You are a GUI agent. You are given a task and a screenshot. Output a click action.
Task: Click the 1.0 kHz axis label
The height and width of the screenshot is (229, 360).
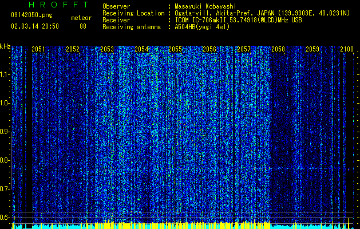(5, 103)
